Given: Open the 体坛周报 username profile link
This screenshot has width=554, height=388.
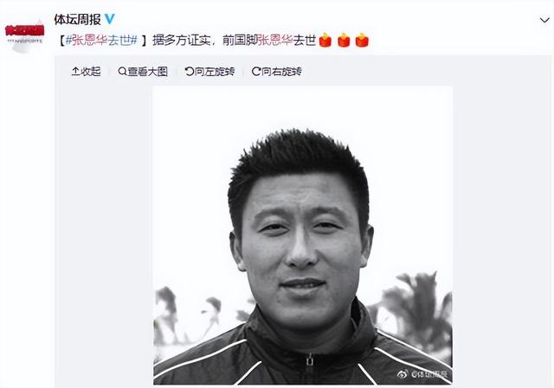Looking at the screenshot, I should [x=77, y=19].
